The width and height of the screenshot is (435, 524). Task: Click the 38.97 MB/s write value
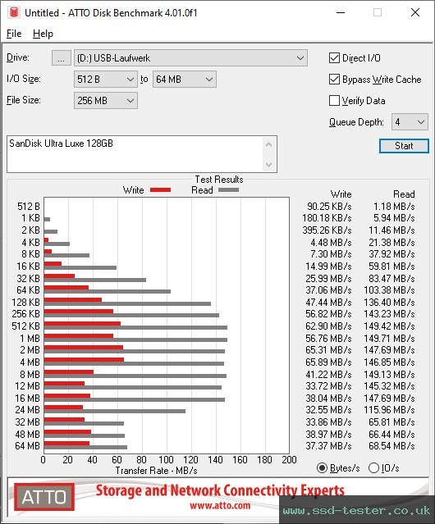coord(328,434)
